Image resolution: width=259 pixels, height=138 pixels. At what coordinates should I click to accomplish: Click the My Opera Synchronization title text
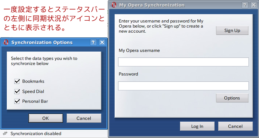pyautogui.click(x=152, y=5)
